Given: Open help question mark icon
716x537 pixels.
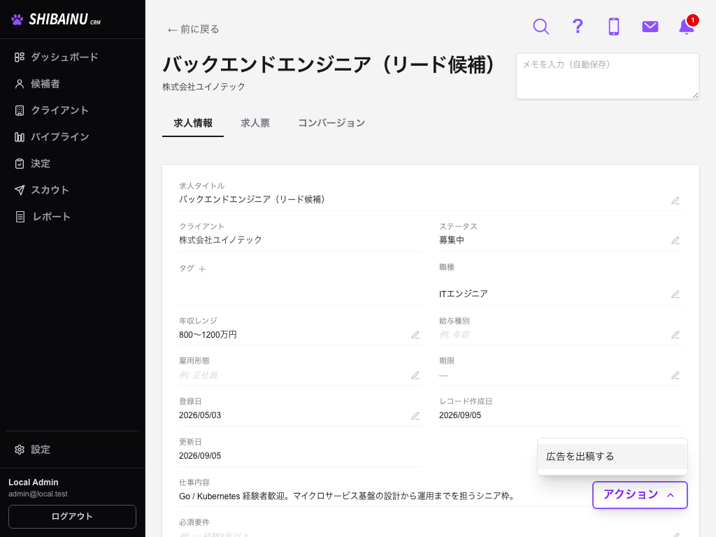Looking at the screenshot, I should 578,27.
